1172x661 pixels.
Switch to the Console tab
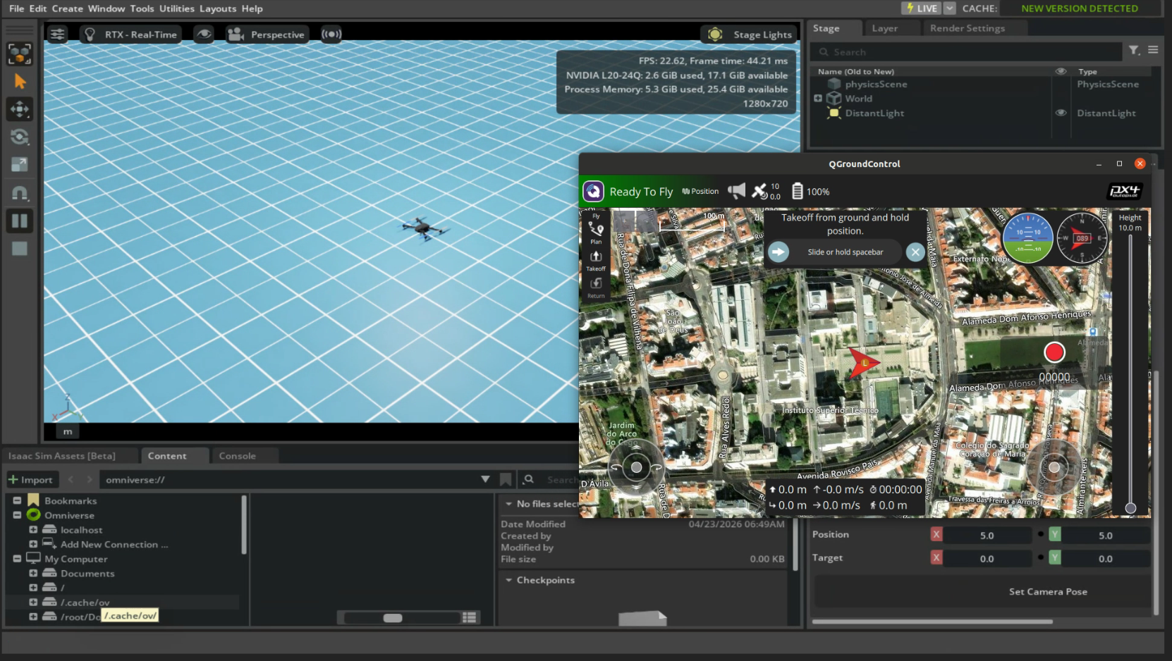pyautogui.click(x=237, y=456)
